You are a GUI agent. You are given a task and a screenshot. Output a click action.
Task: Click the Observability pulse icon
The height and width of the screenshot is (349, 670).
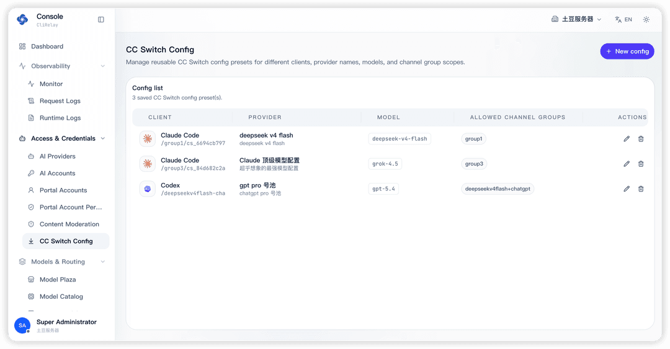pos(22,66)
